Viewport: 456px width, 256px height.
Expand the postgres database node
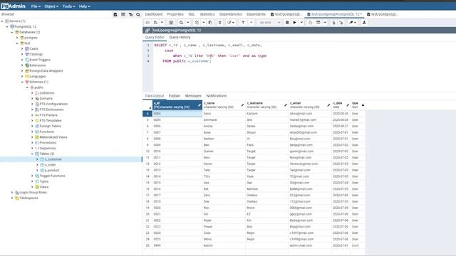pyautogui.click(x=17, y=38)
